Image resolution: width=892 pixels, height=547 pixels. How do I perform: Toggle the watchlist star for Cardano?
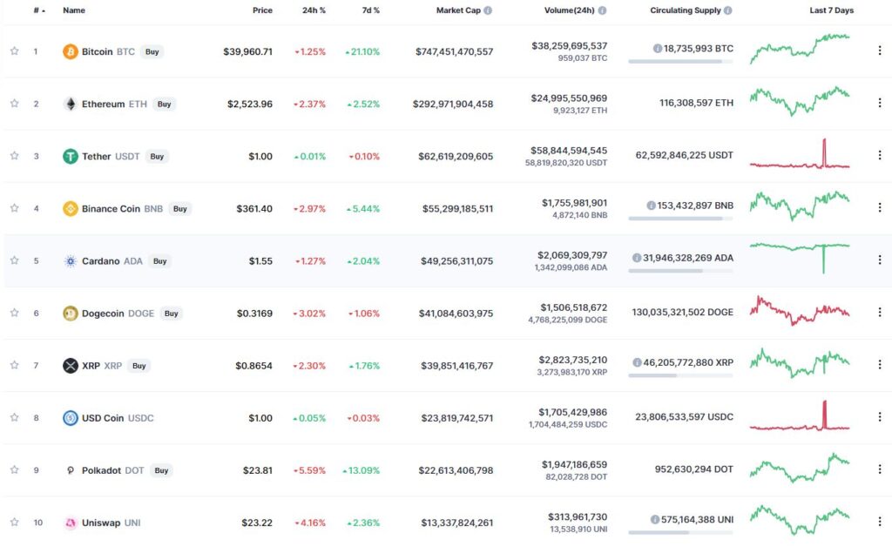click(x=14, y=260)
